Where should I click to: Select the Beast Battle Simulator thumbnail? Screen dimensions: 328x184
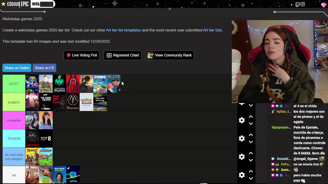click(46, 175)
